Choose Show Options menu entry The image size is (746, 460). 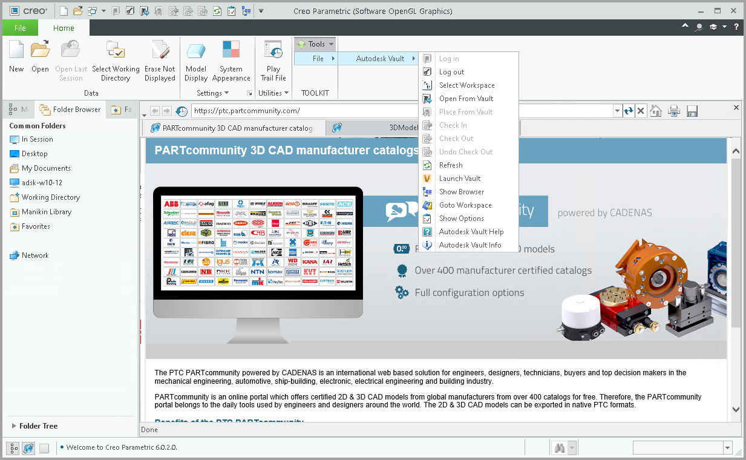pos(469,218)
